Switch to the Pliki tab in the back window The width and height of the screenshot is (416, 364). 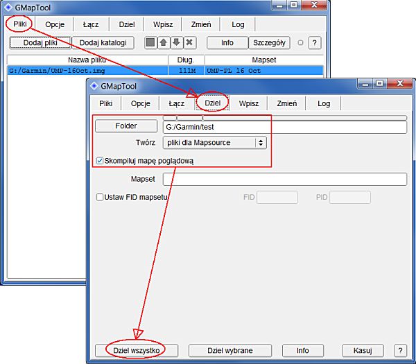[x=19, y=24]
